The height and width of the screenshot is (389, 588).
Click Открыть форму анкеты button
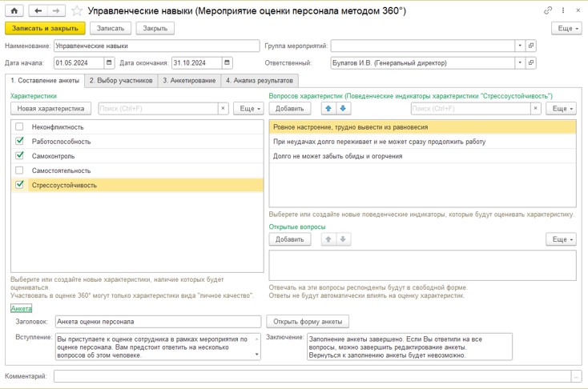pyautogui.click(x=308, y=322)
